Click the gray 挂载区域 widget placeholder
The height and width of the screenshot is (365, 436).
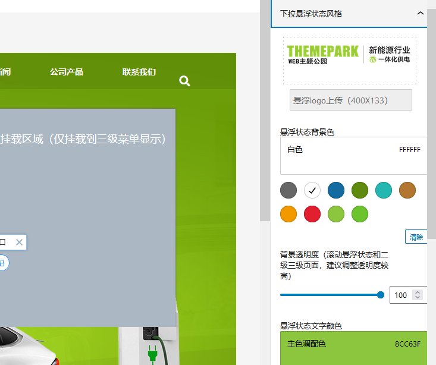[x=87, y=218]
